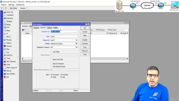Screen dimensions: 179x101
Task: Click the Disable button
Action: (x=85, y=40)
